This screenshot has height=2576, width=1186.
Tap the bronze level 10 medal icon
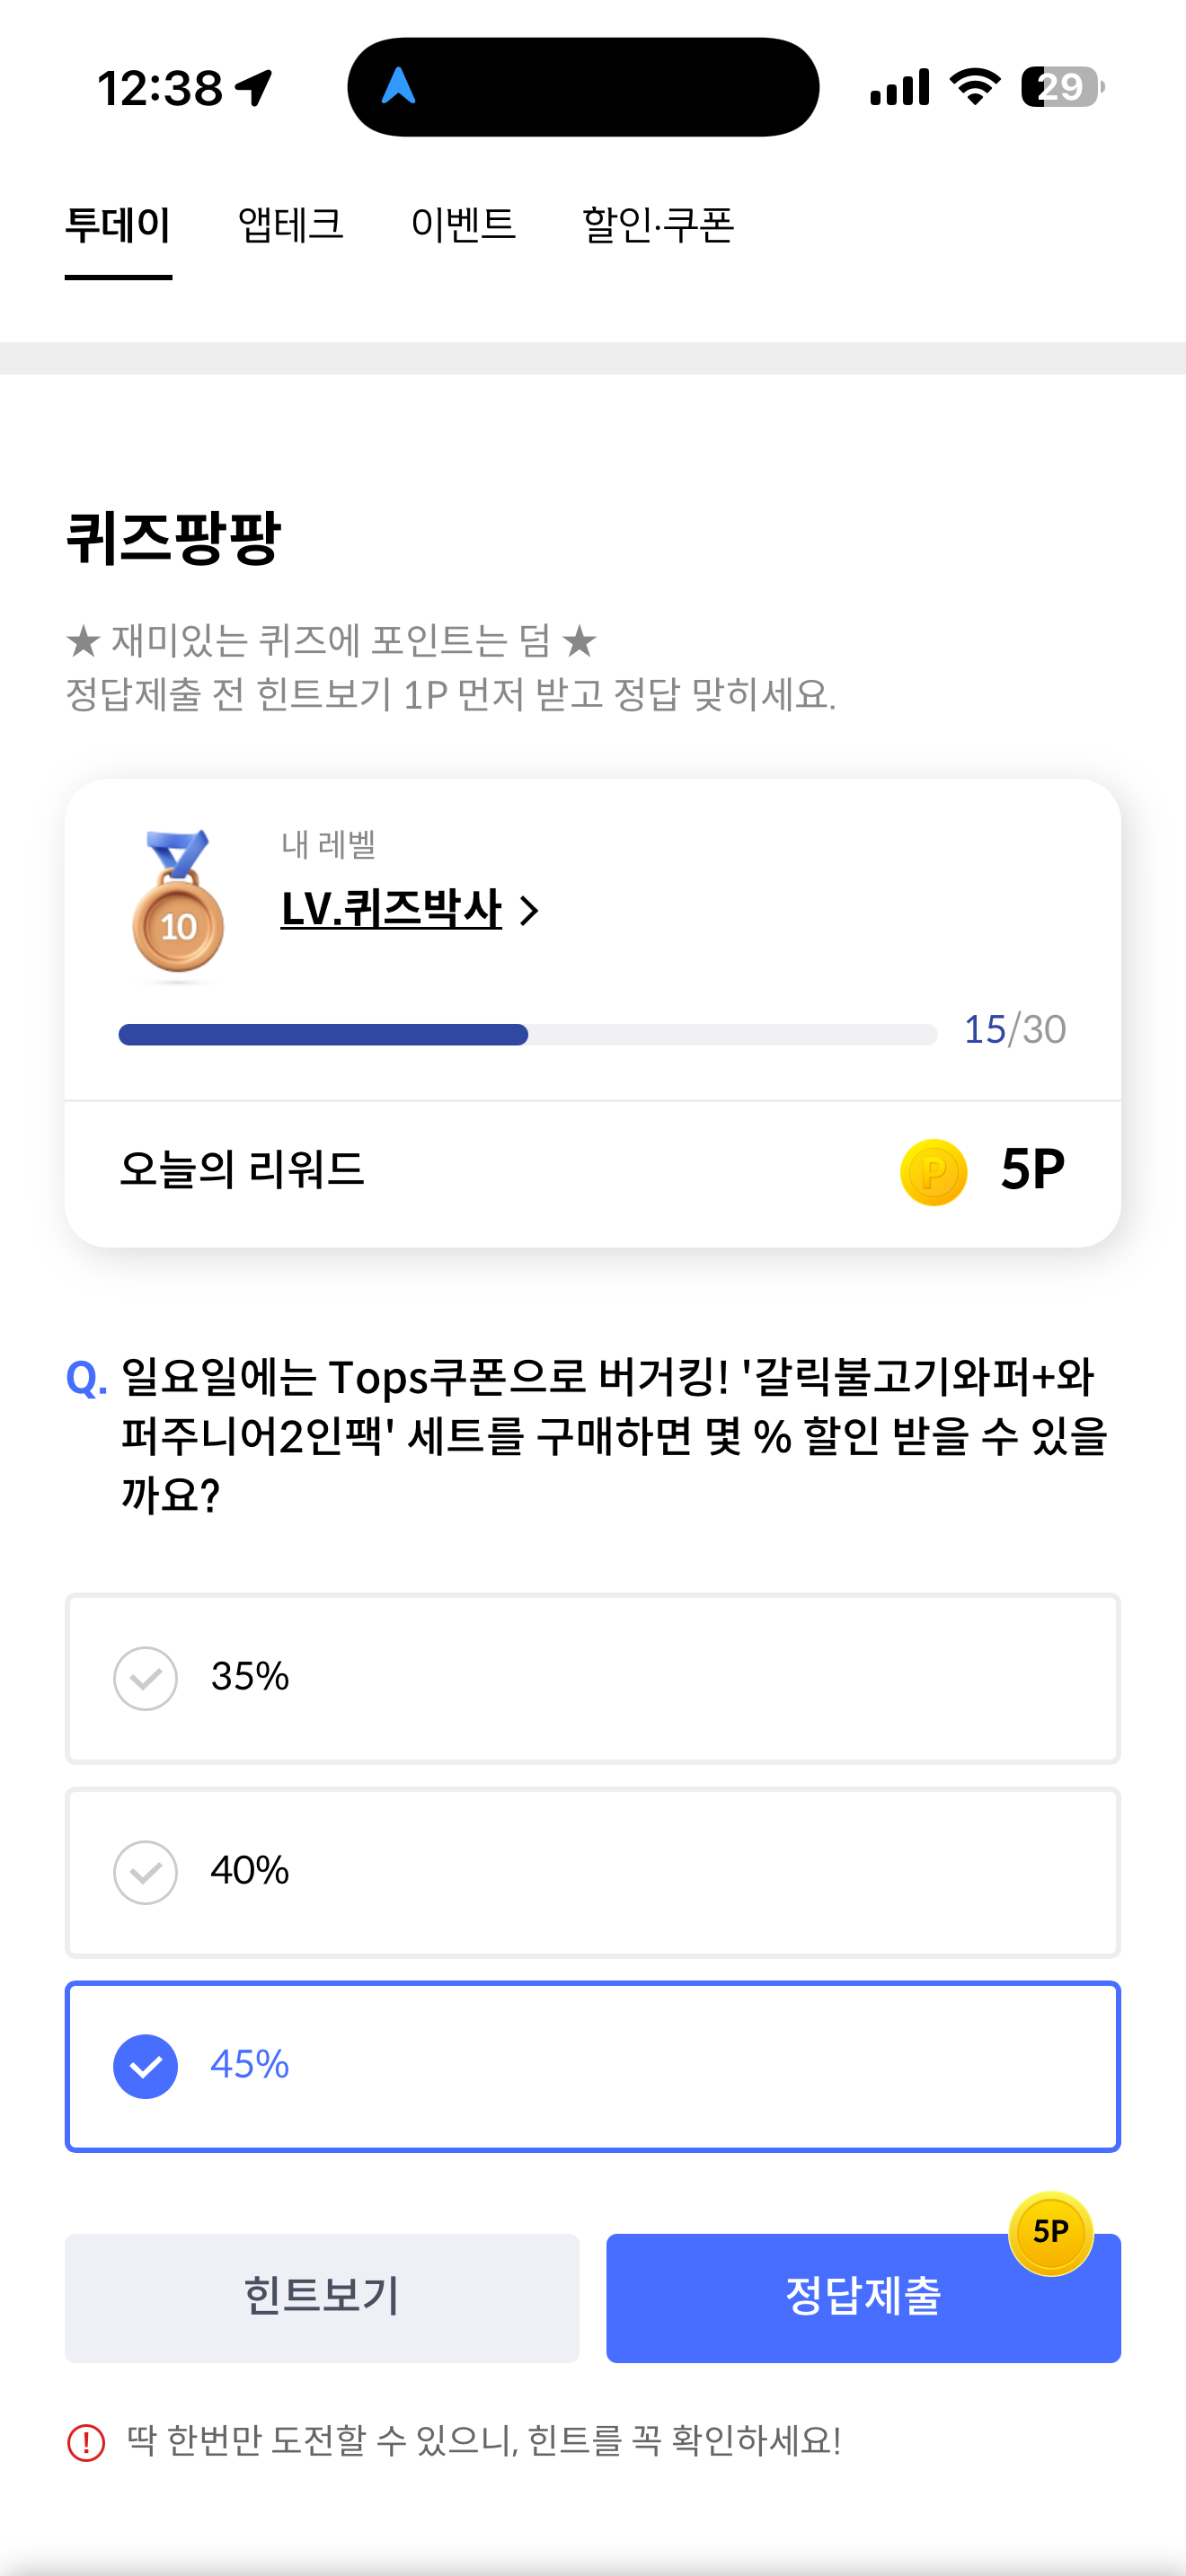(178, 904)
